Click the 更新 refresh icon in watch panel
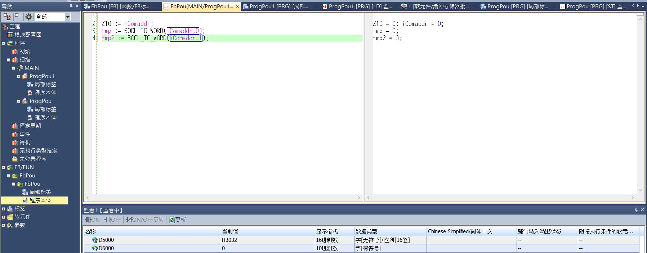647x253 pixels. (x=172, y=220)
